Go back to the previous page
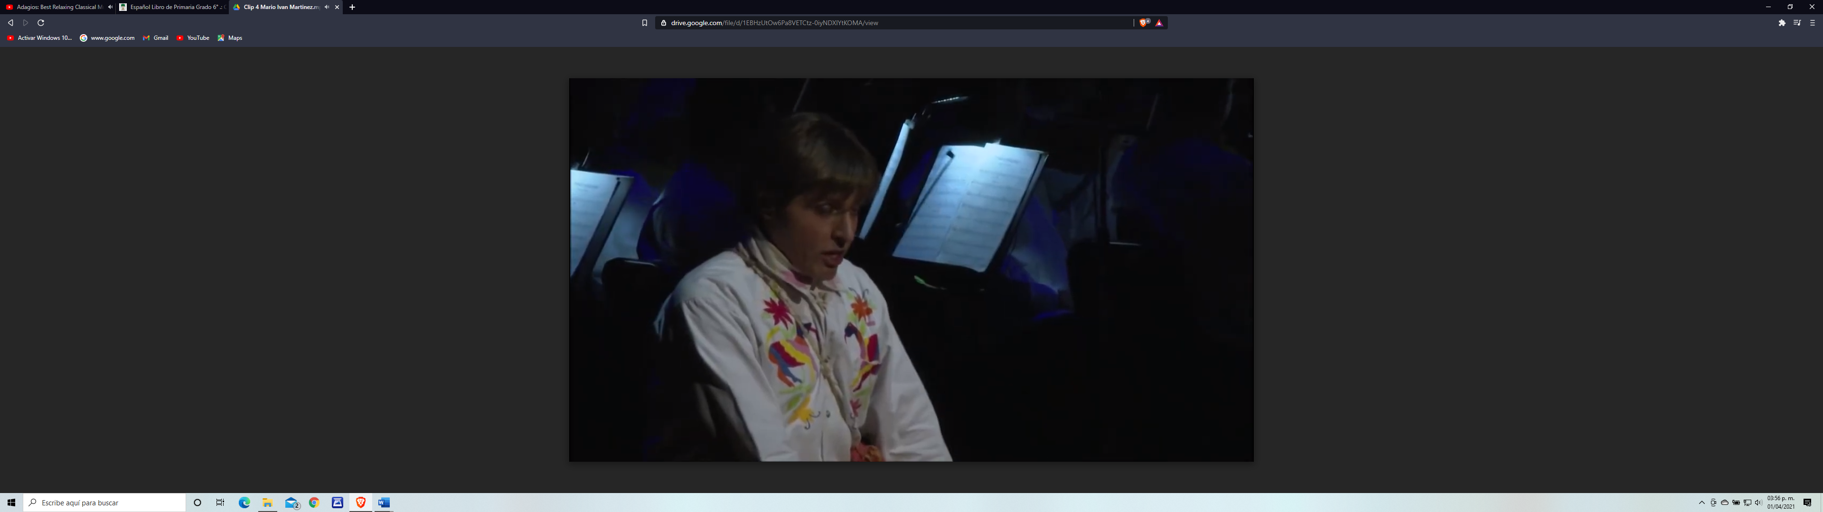 (10, 23)
